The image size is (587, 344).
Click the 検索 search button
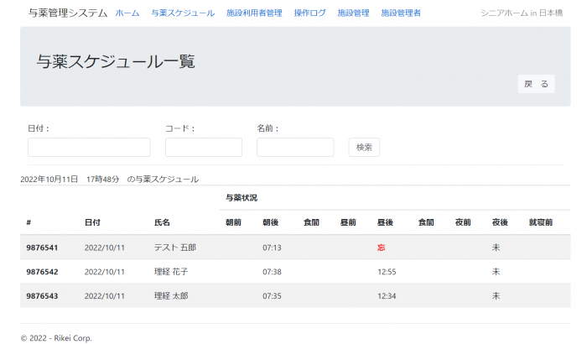[x=364, y=148]
